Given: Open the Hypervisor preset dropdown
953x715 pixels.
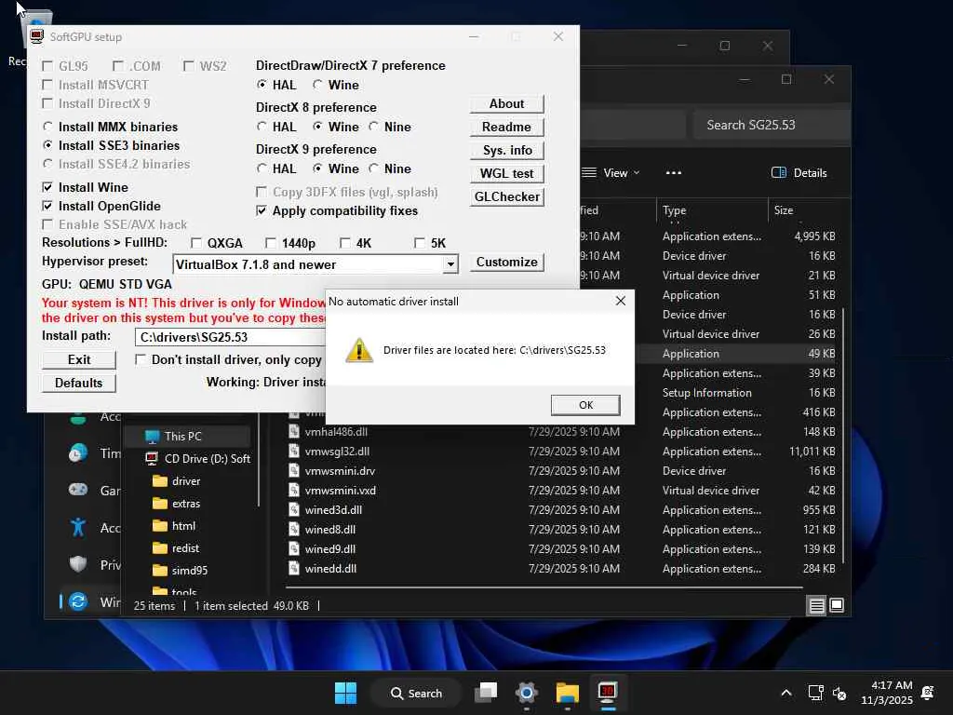Looking at the screenshot, I should coord(450,264).
